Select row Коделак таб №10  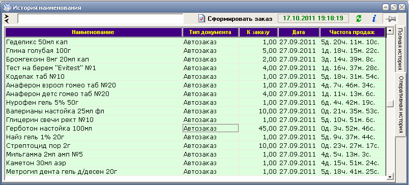point(195,77)
